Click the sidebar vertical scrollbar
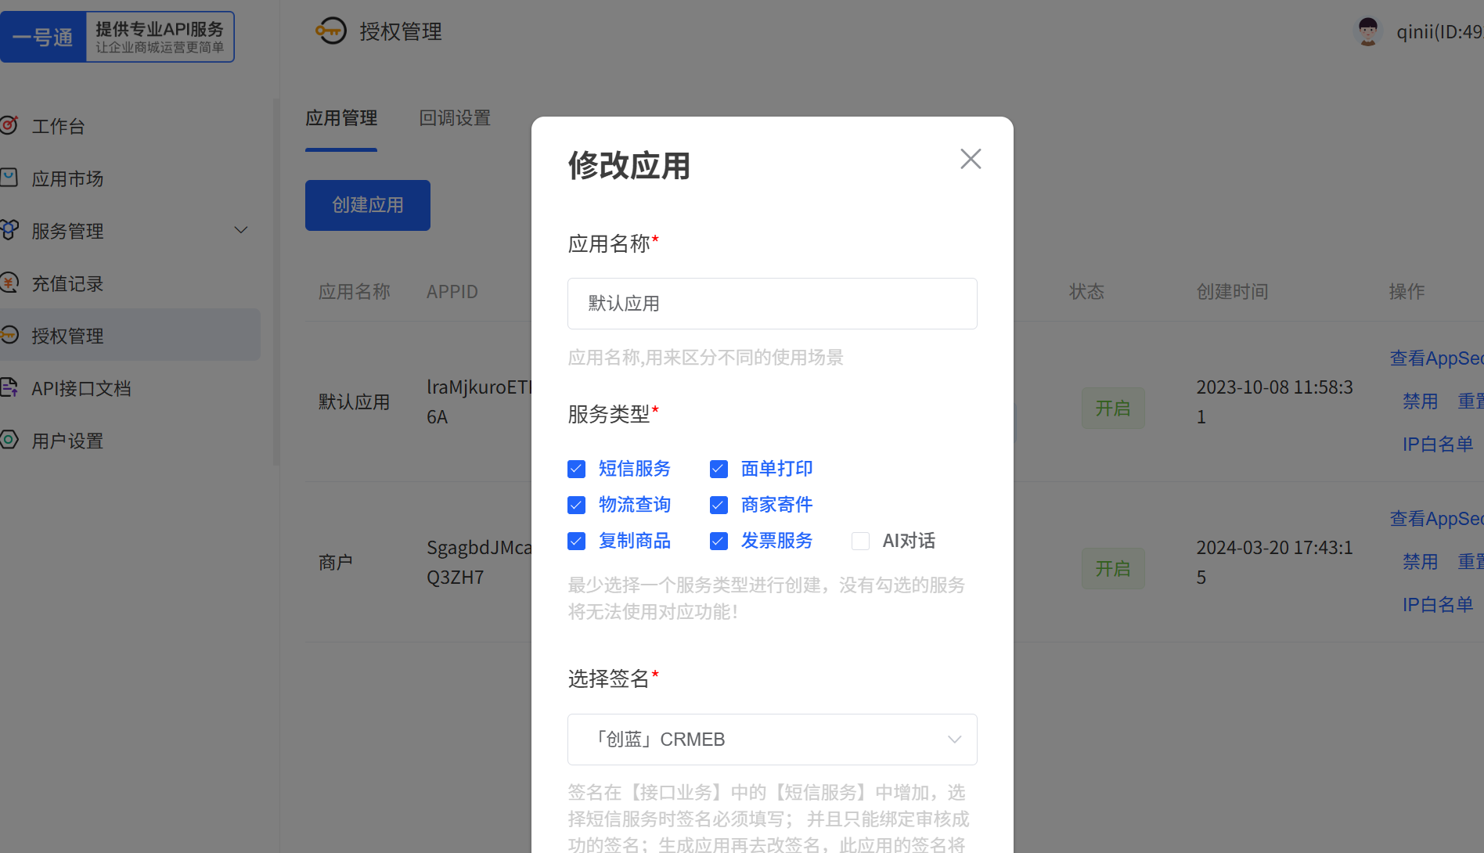 coord(276,282)
